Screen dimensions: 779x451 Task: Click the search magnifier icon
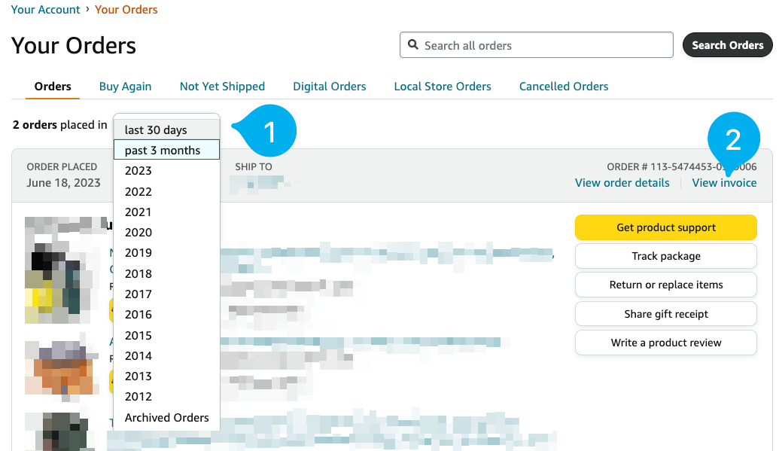413,44
